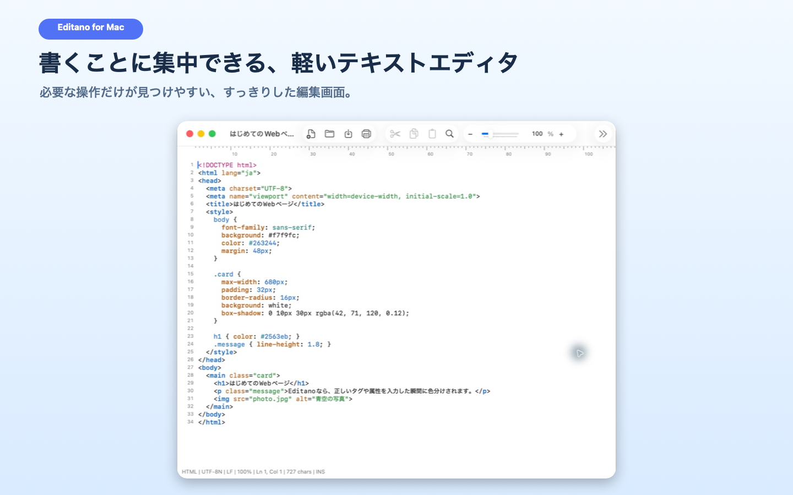Save the document with the download-arrow icon
793x495 pixels.
[x=348, y=134]
